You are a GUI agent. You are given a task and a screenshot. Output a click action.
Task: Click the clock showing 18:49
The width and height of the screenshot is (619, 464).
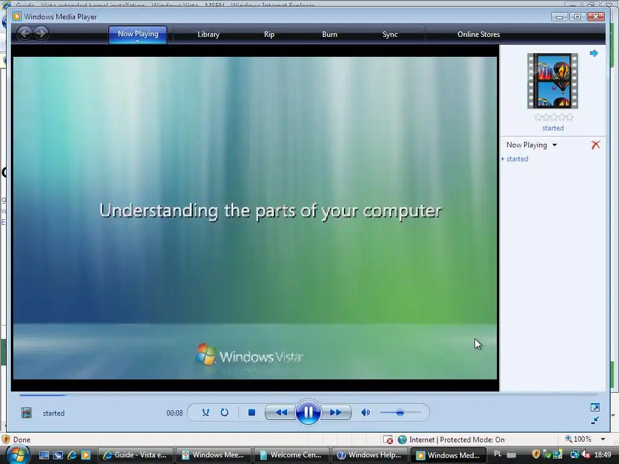click(x=603, y=455)
